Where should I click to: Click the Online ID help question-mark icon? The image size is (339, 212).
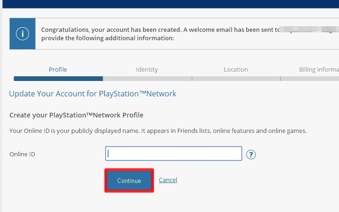[251, 154]
